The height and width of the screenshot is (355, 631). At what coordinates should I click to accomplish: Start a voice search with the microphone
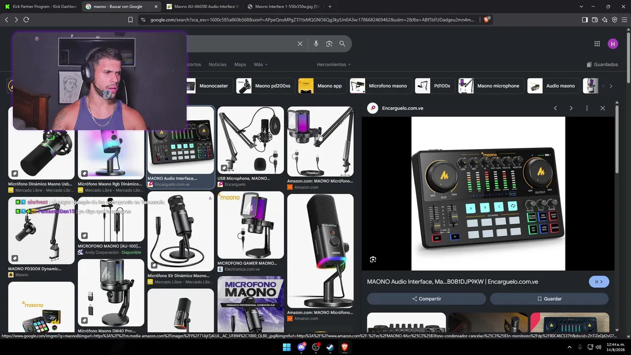tap(316, 44)
